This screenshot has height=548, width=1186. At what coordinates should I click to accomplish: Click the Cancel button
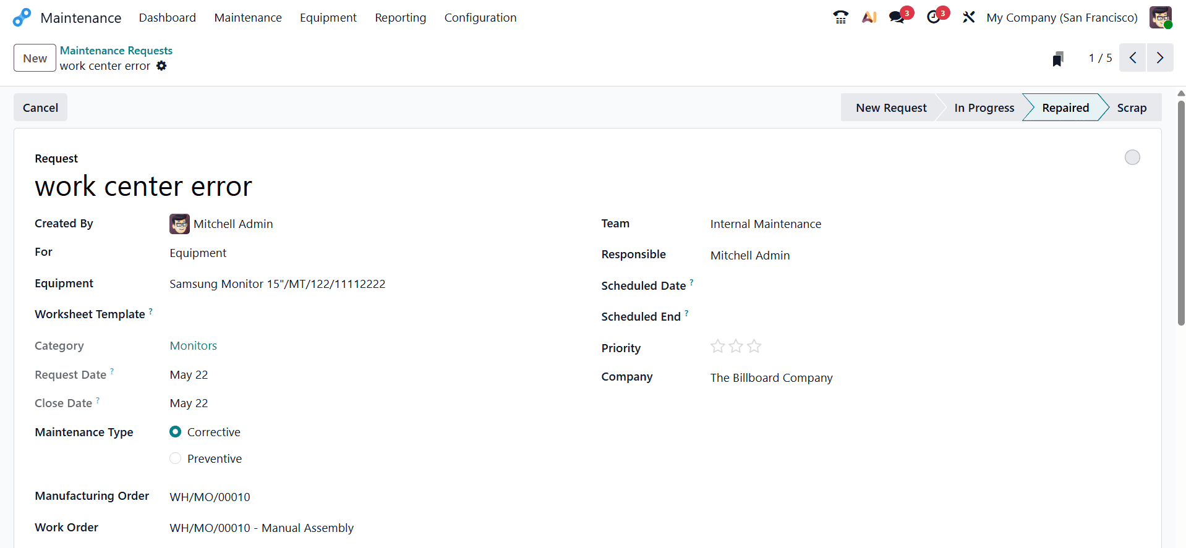coord(40,107)
